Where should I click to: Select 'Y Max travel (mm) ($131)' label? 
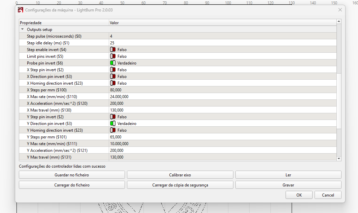click(49, 157)
